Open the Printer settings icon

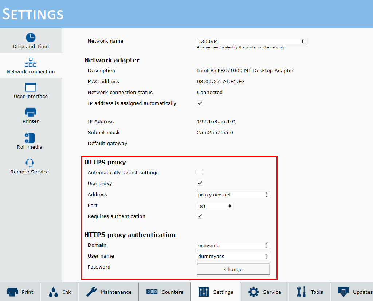pyautogui.click(x=31, y=112)
